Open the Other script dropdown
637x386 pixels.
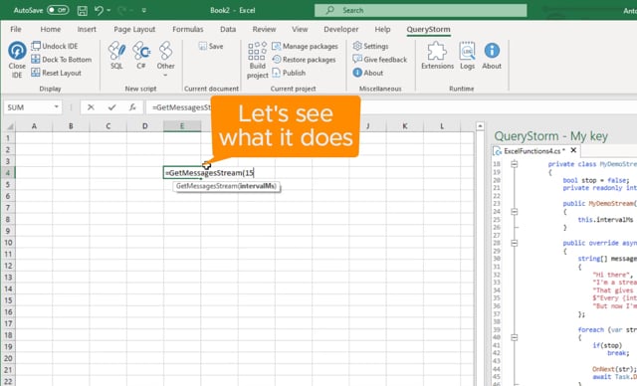click(166, 59)
